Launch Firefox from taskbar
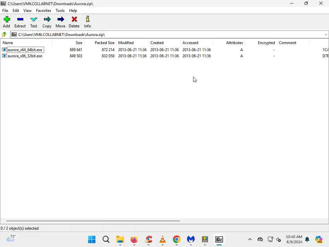This screenshot has height=247, width=329. pos(134,239)
